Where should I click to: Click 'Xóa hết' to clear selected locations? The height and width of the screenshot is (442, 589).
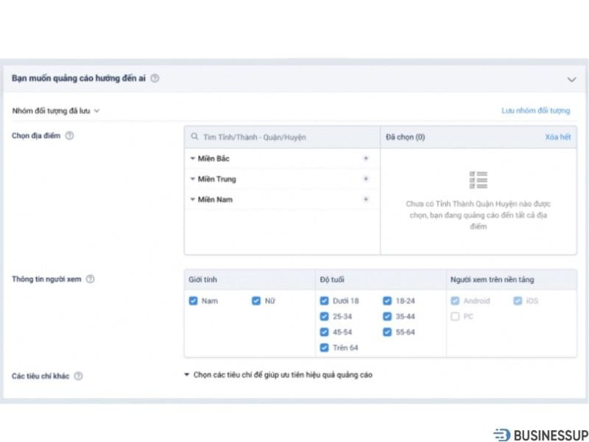click(x=557, y=137)
